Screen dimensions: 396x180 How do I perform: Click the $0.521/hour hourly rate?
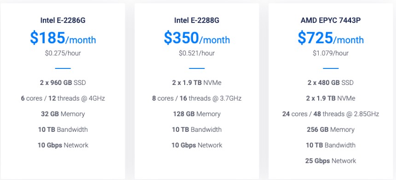coord(197,53)
